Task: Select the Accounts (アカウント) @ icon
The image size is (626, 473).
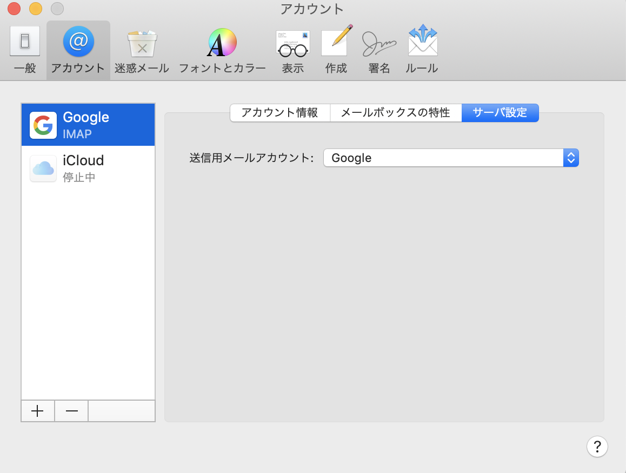Action: 78,50
